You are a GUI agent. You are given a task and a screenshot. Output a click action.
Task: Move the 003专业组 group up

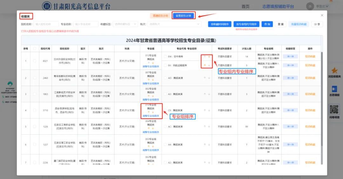tap(149, 146)
